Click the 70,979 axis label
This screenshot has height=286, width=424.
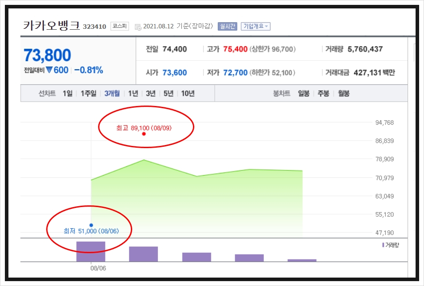(x=385, y=178)
